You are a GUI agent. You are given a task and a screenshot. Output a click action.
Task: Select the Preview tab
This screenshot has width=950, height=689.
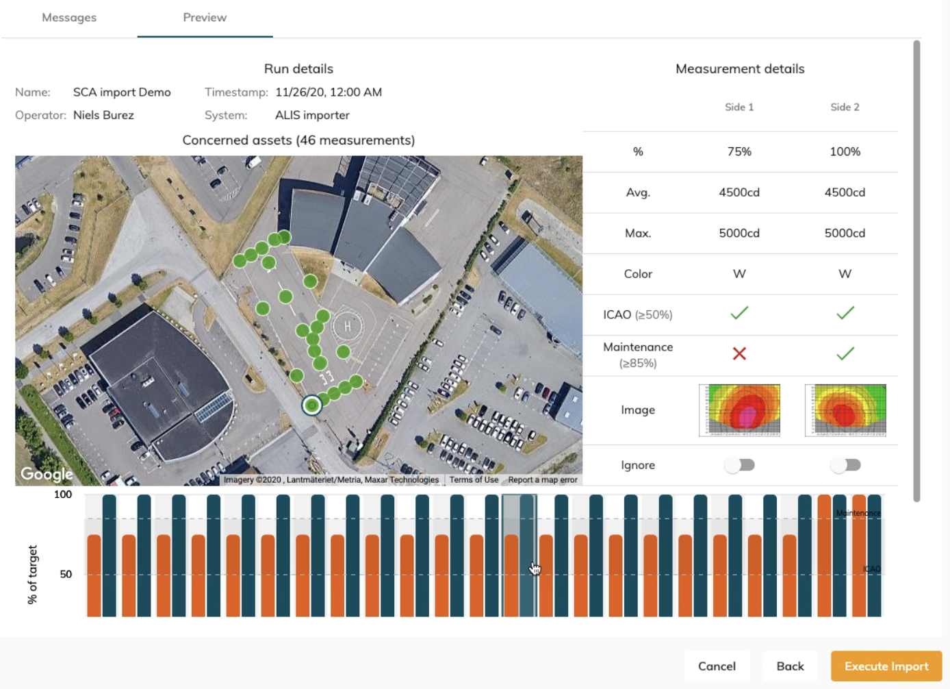[x=205, y=18]
